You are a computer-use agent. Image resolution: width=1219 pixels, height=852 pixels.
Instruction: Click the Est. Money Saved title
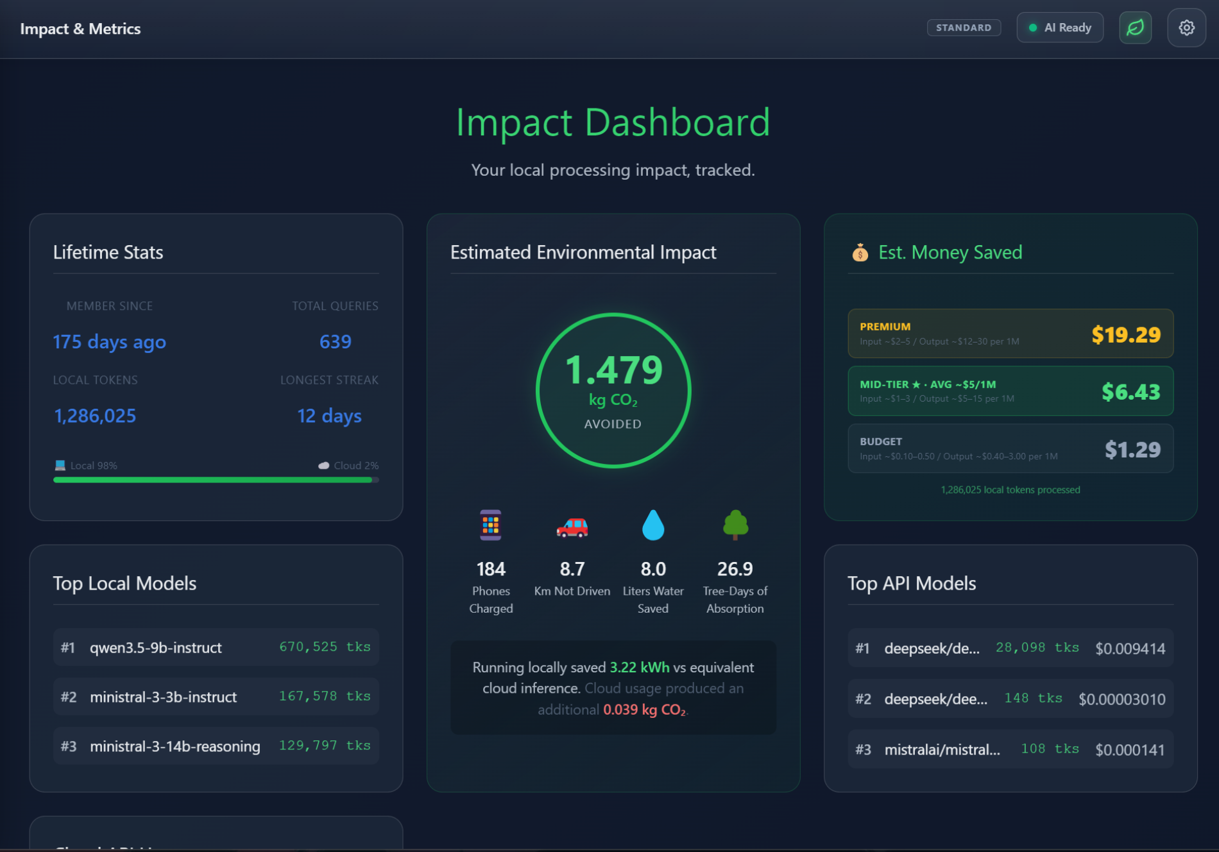pos(950,253)
